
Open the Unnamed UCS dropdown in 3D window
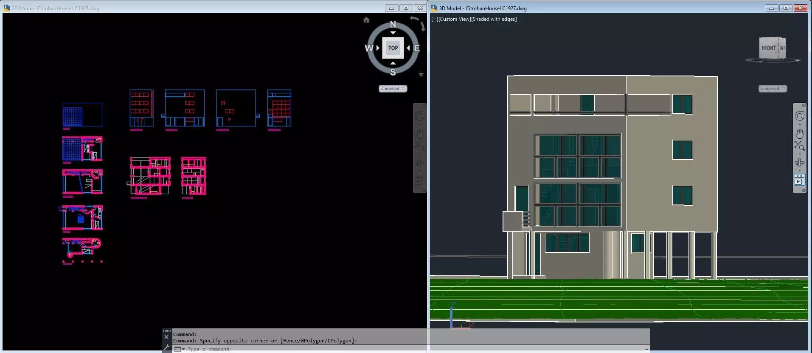click(773, 88)
